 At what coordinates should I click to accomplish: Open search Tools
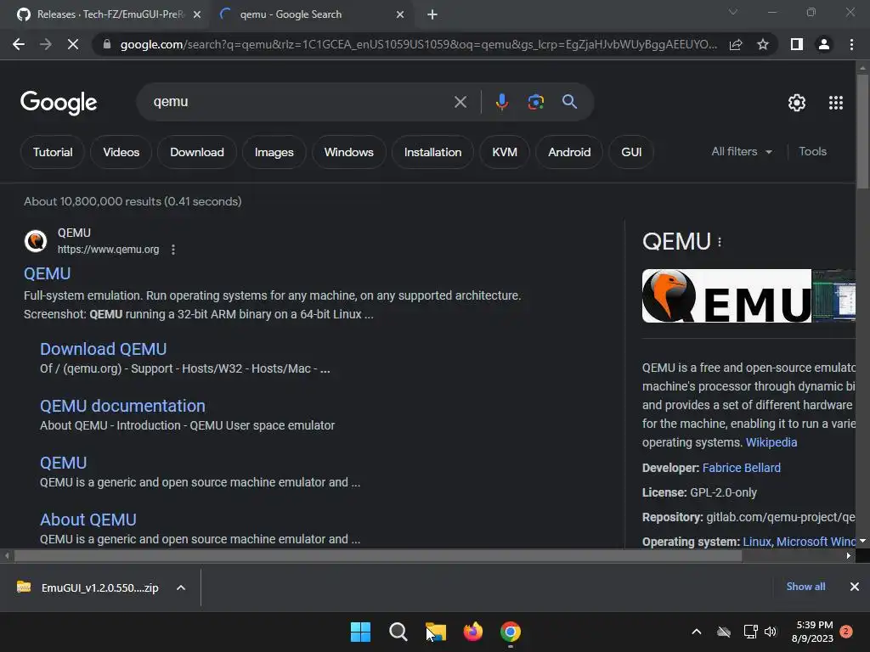[813, 151]
